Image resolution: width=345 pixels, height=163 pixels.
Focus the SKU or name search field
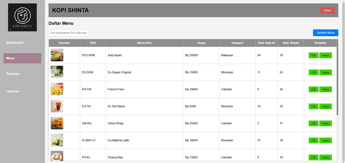coord(68,33)
